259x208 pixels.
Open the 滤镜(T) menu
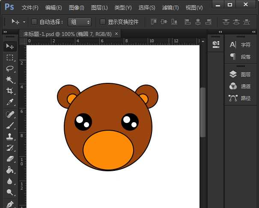(170, 8)
